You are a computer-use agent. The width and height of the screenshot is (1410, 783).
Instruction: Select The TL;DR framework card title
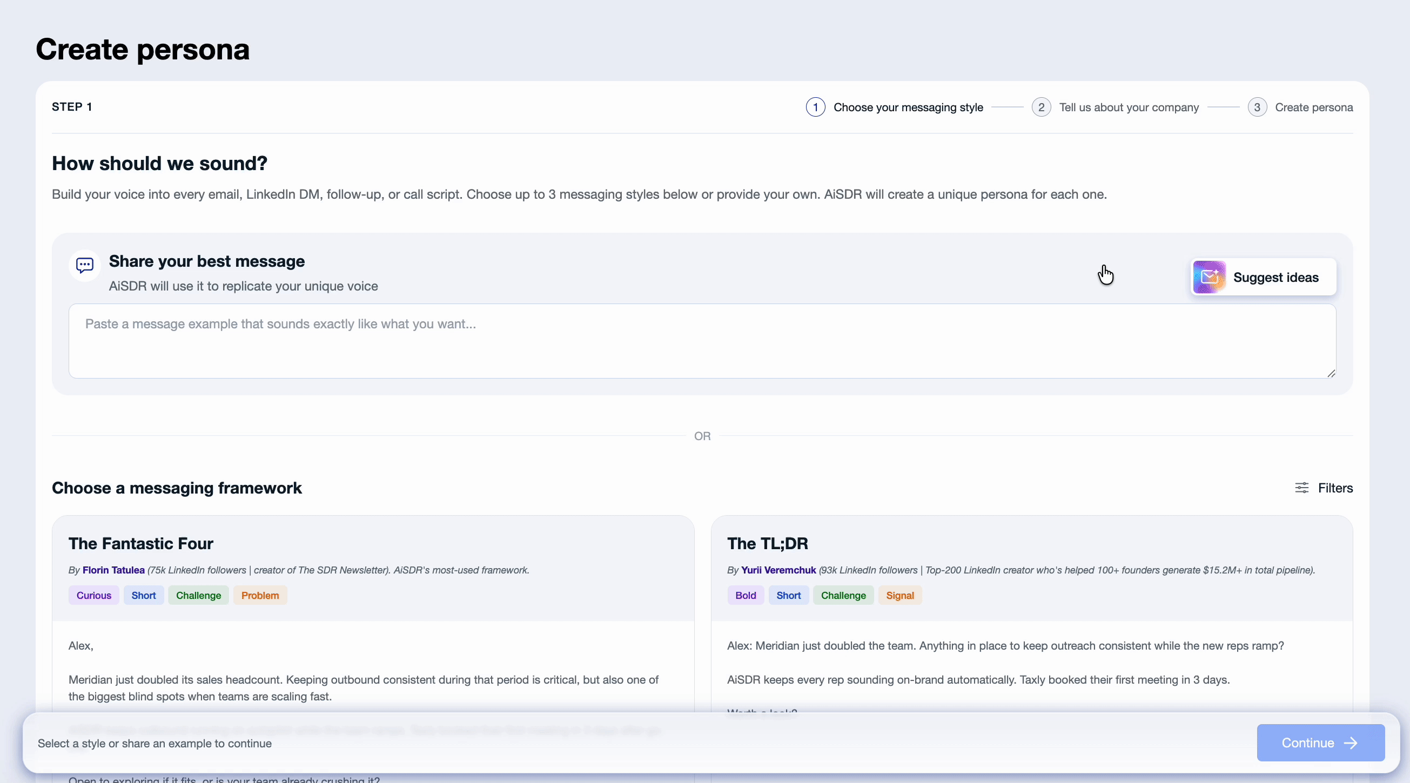768,543
